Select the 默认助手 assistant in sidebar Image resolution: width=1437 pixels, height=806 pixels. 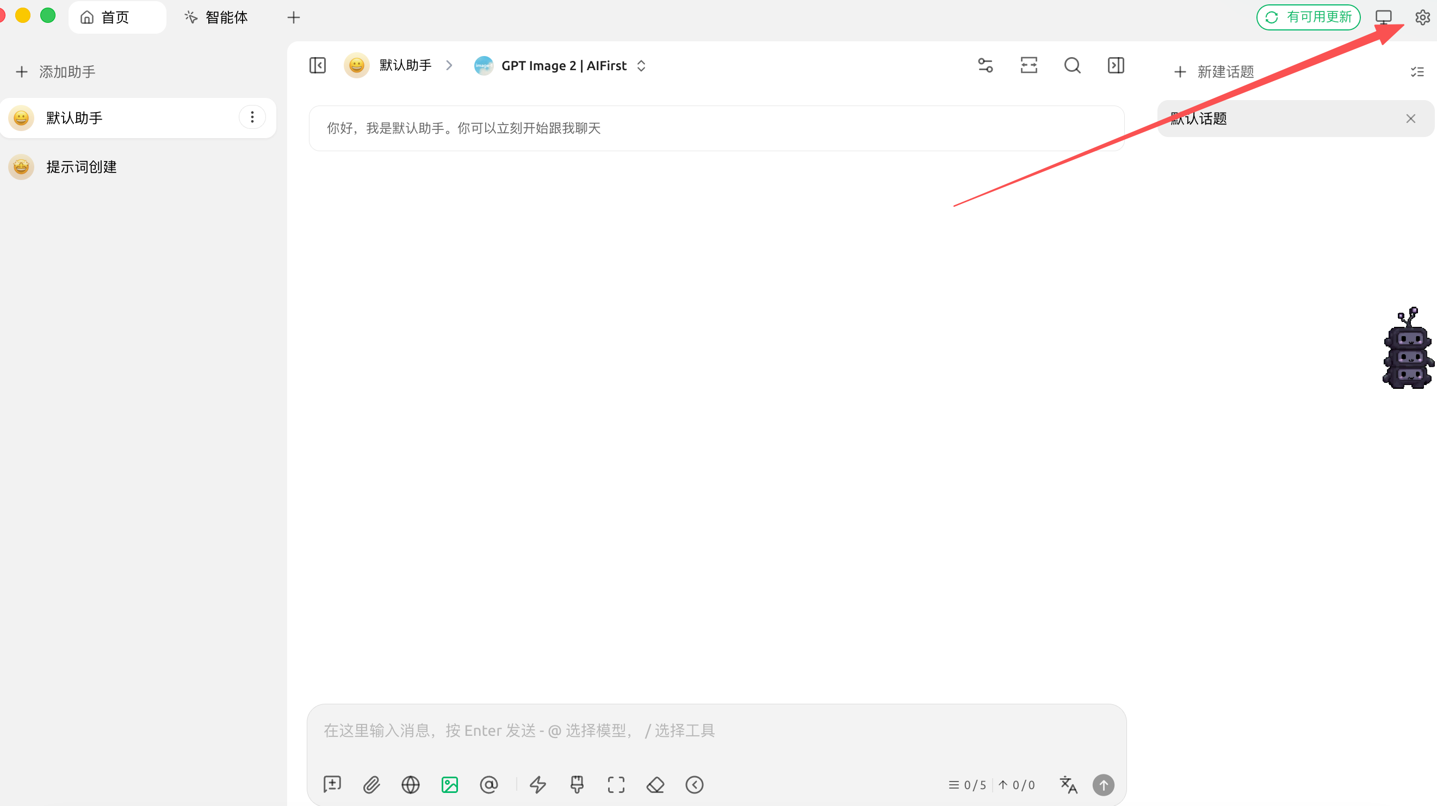point(138,117)
